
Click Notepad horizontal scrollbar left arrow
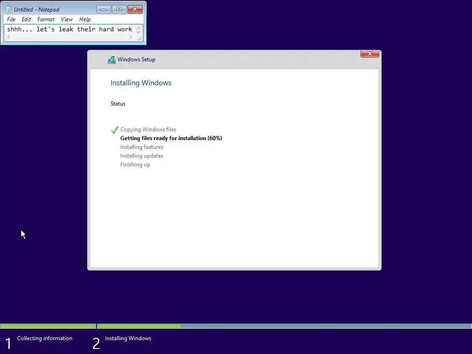(x=8, y=37)
